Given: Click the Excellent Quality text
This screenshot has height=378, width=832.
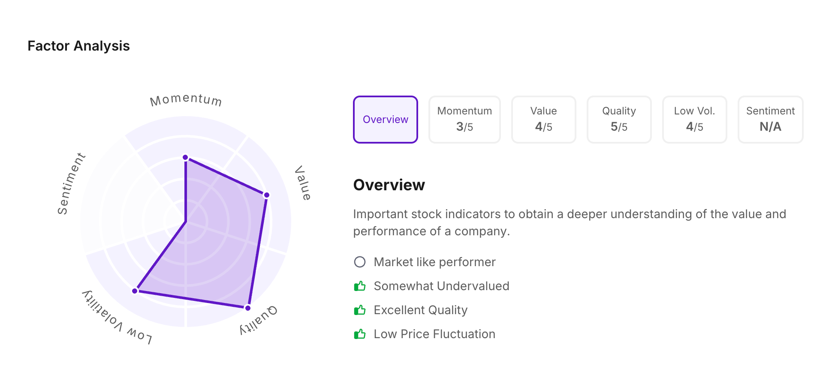Looking at the screenshot, I should click(x=420, y=310).
